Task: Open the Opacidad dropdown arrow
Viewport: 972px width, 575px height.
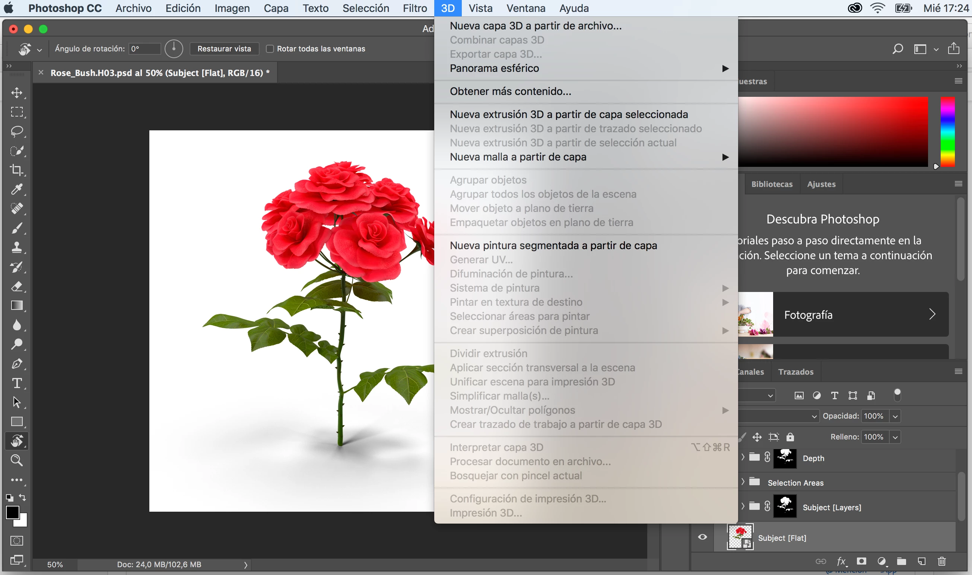Action: tap(895, 416)
